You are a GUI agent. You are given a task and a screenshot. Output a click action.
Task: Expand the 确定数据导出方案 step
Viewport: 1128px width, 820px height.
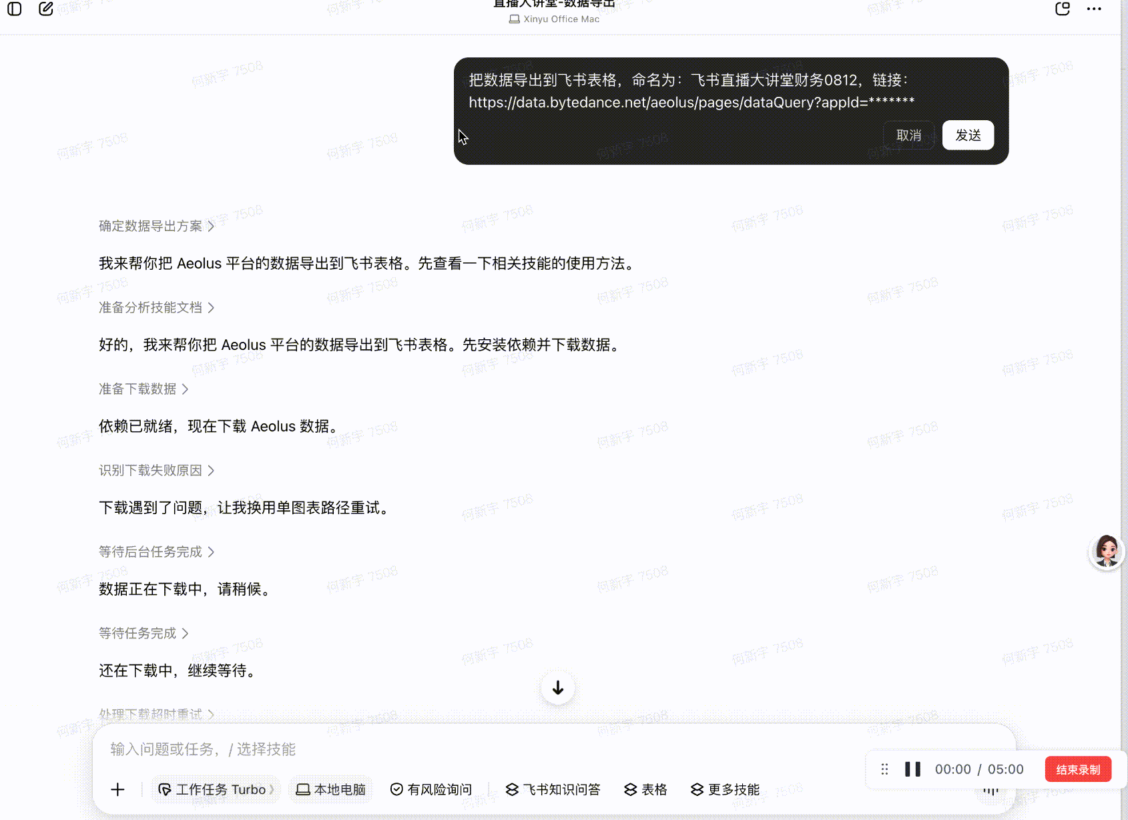pyautogui.click(x=157, y=226)
